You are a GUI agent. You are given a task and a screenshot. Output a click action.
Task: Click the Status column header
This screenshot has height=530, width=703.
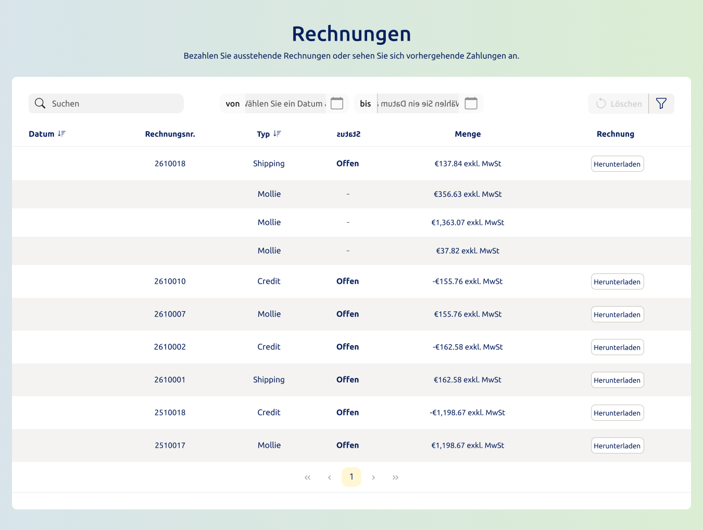click(x=348, y=134)
